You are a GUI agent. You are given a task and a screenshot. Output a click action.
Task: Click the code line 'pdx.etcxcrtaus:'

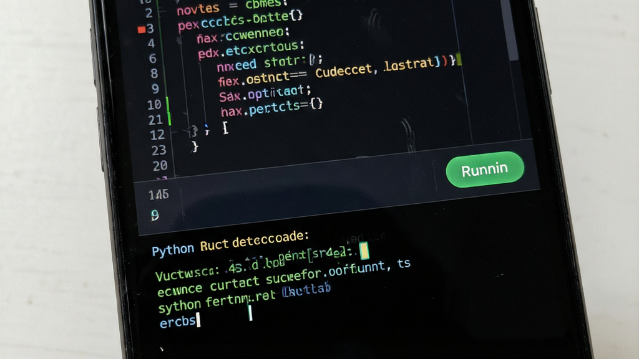251,50
